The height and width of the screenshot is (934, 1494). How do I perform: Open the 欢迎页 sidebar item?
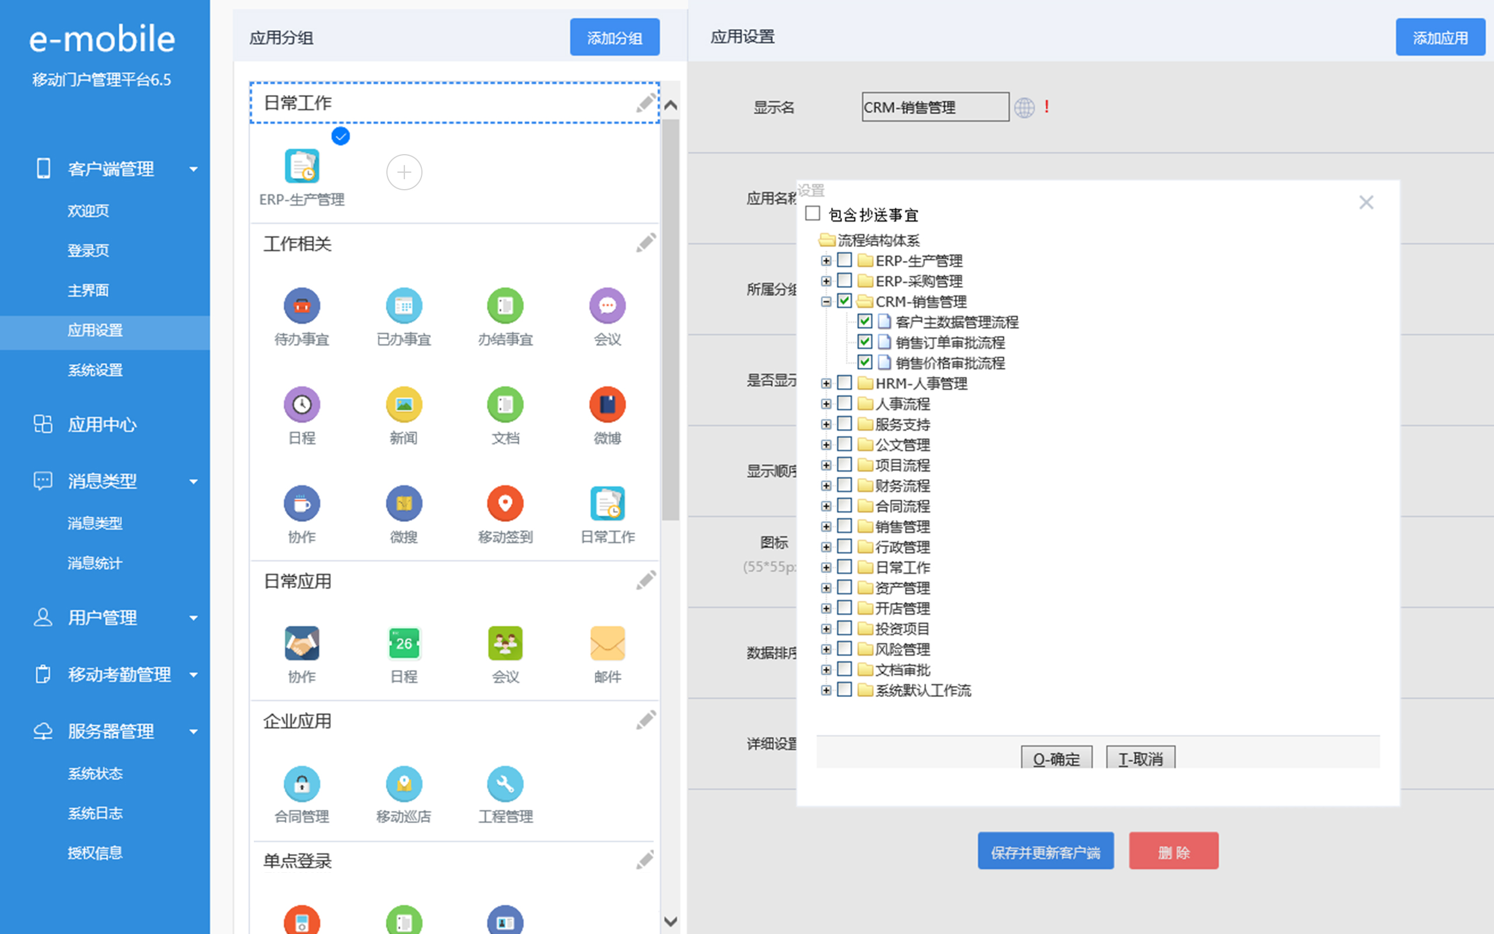88,211
